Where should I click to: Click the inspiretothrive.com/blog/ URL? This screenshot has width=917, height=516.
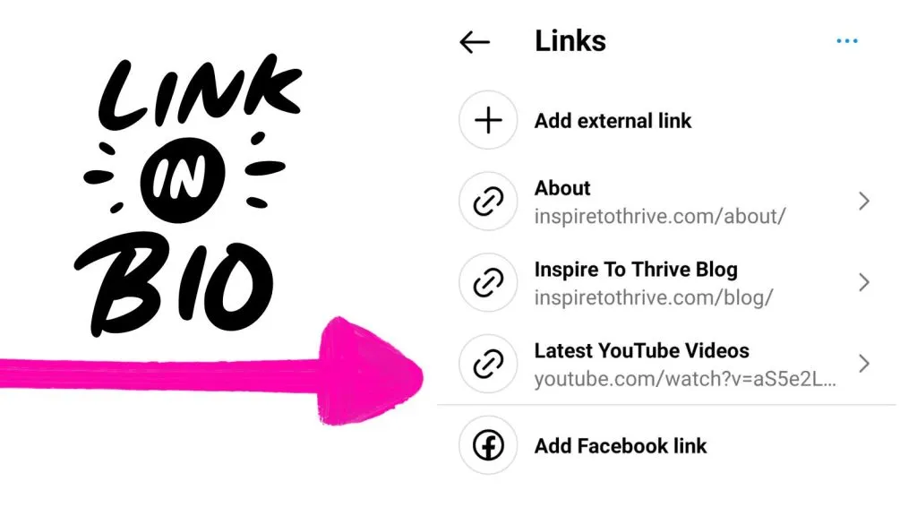653,297
